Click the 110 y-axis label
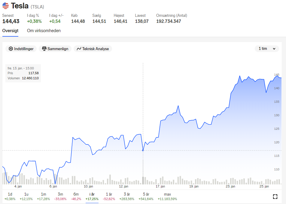The image size is (286, 204). click(x=277, y=169)
